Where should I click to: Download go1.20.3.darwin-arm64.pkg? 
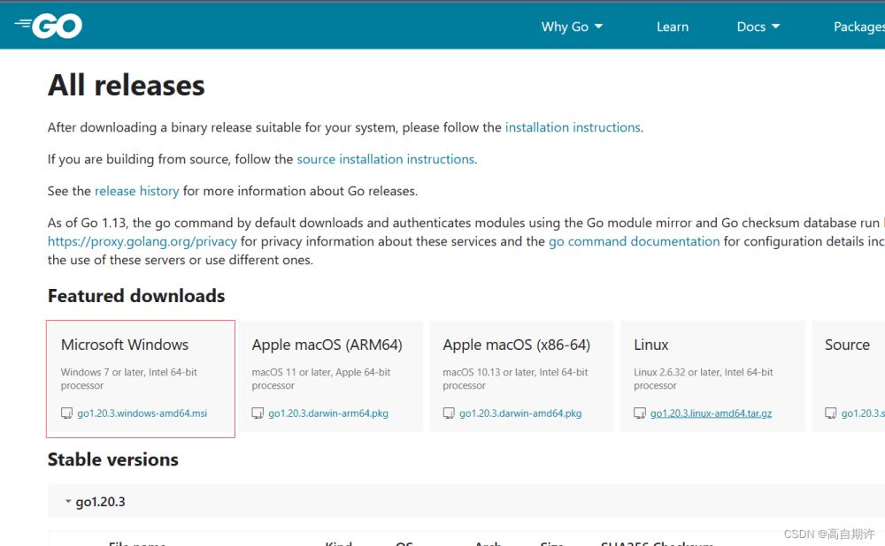coord(328,413)
